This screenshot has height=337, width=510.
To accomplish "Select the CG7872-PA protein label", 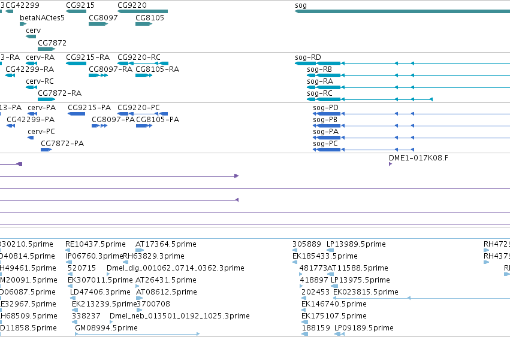I will (x=62, y=144).
